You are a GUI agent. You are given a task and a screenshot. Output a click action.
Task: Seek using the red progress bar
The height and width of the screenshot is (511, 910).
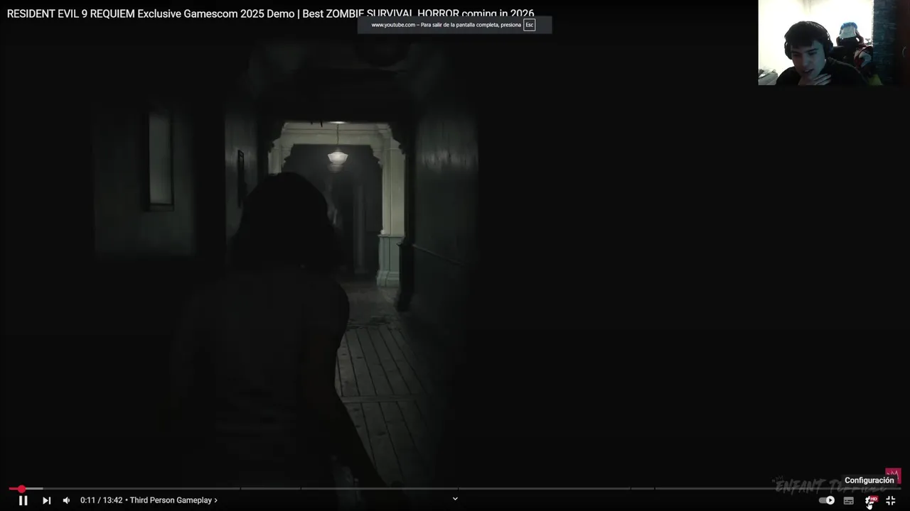tap(455, 488)
